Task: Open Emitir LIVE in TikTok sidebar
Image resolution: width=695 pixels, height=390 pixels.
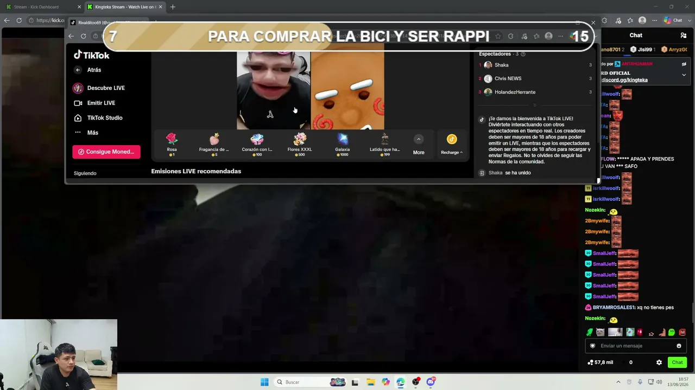Action: [94, 103]
